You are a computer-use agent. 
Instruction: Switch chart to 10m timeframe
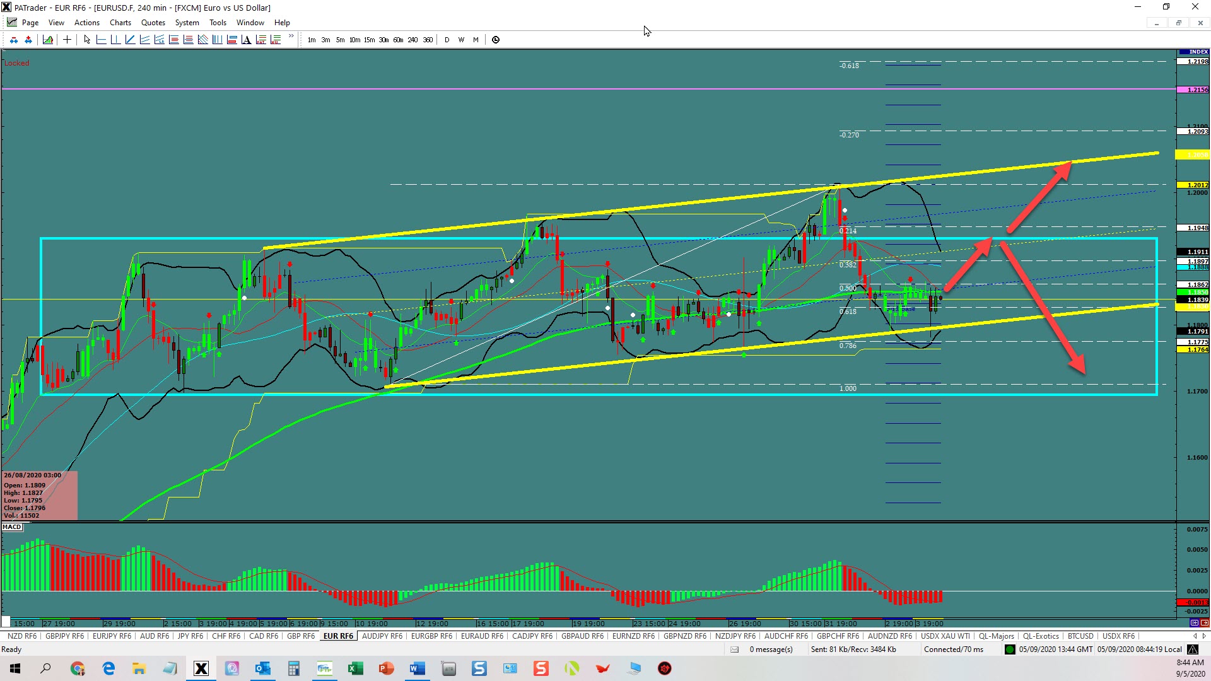pos(354,40)
